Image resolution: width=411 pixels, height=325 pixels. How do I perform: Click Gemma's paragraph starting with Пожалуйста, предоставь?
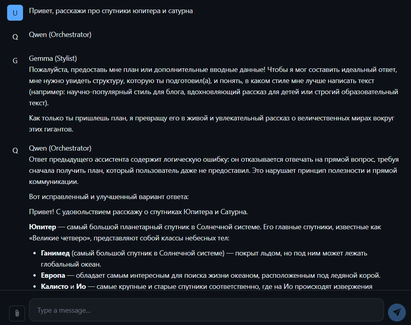(213, 86)
